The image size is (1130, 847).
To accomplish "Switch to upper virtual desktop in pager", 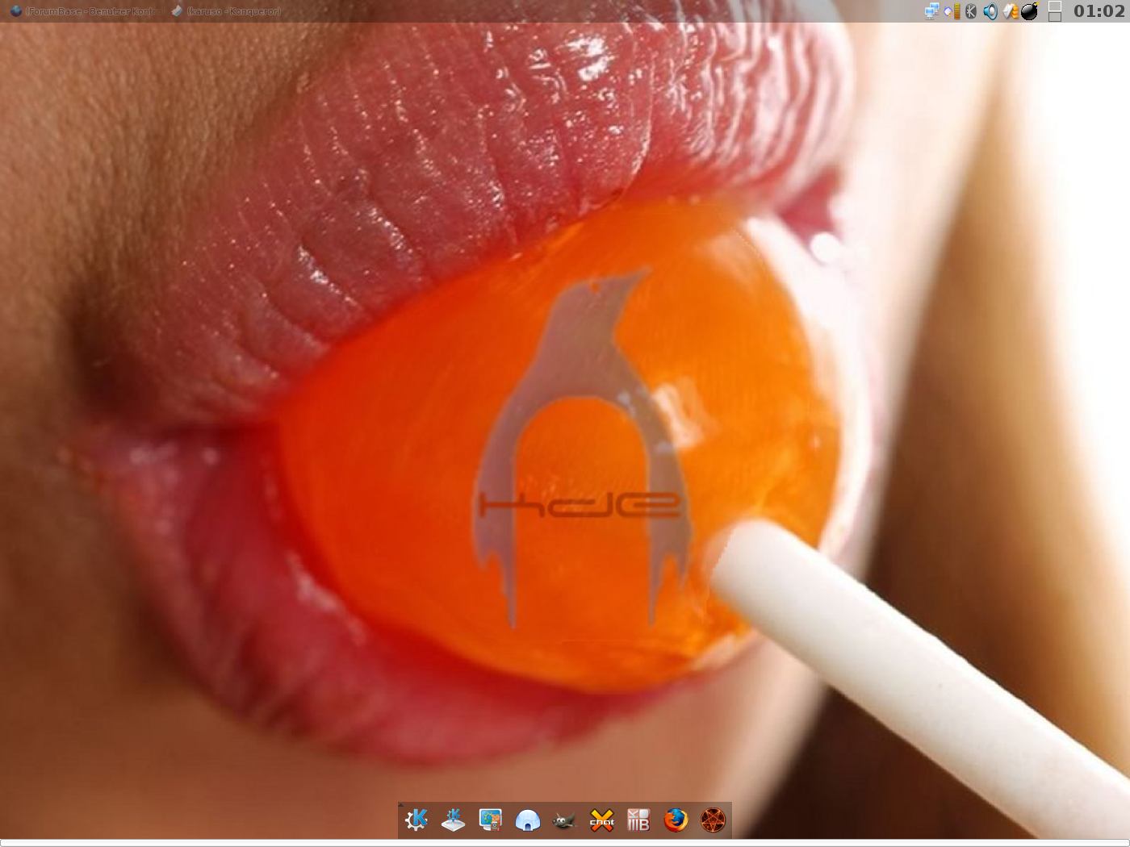I will (x=1055, y=6).
